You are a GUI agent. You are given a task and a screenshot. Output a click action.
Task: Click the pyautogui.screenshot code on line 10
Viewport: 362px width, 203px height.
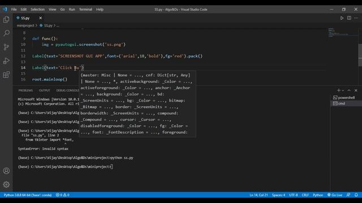(90, 45)
